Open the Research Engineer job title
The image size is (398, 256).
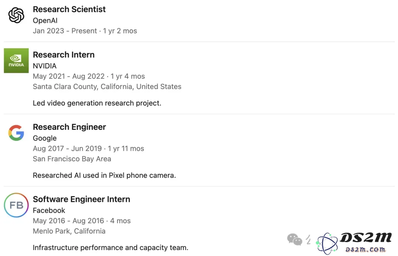[69, 127]
